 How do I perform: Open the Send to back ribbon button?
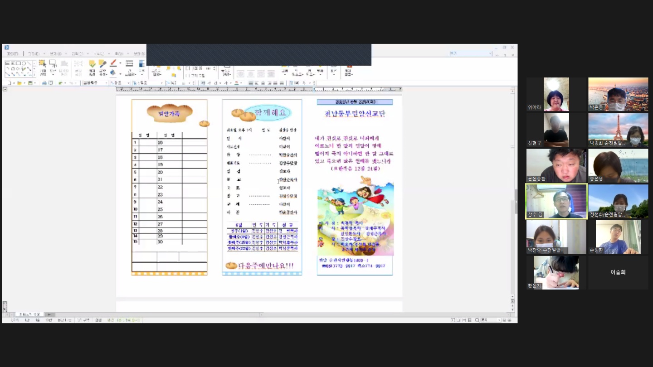pos(310,71)
